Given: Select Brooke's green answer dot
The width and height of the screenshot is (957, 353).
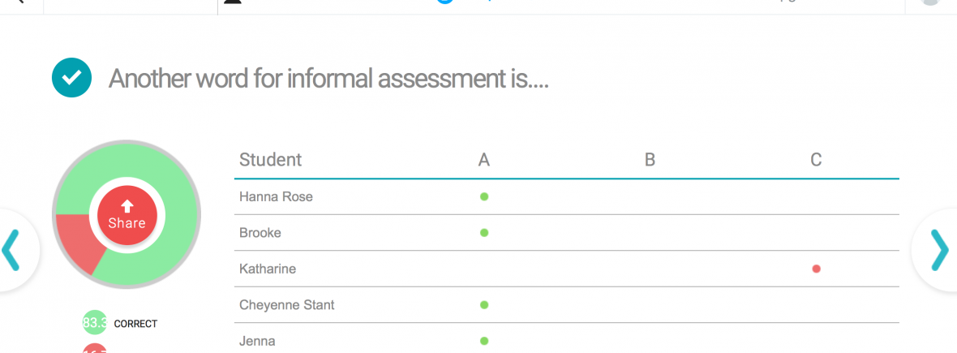Looking at the screenshot, I should [484, 233].
